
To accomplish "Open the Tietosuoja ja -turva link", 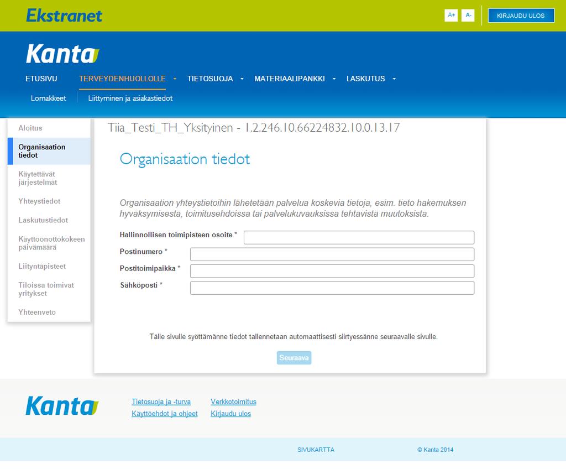I will (x=161, y=402).
